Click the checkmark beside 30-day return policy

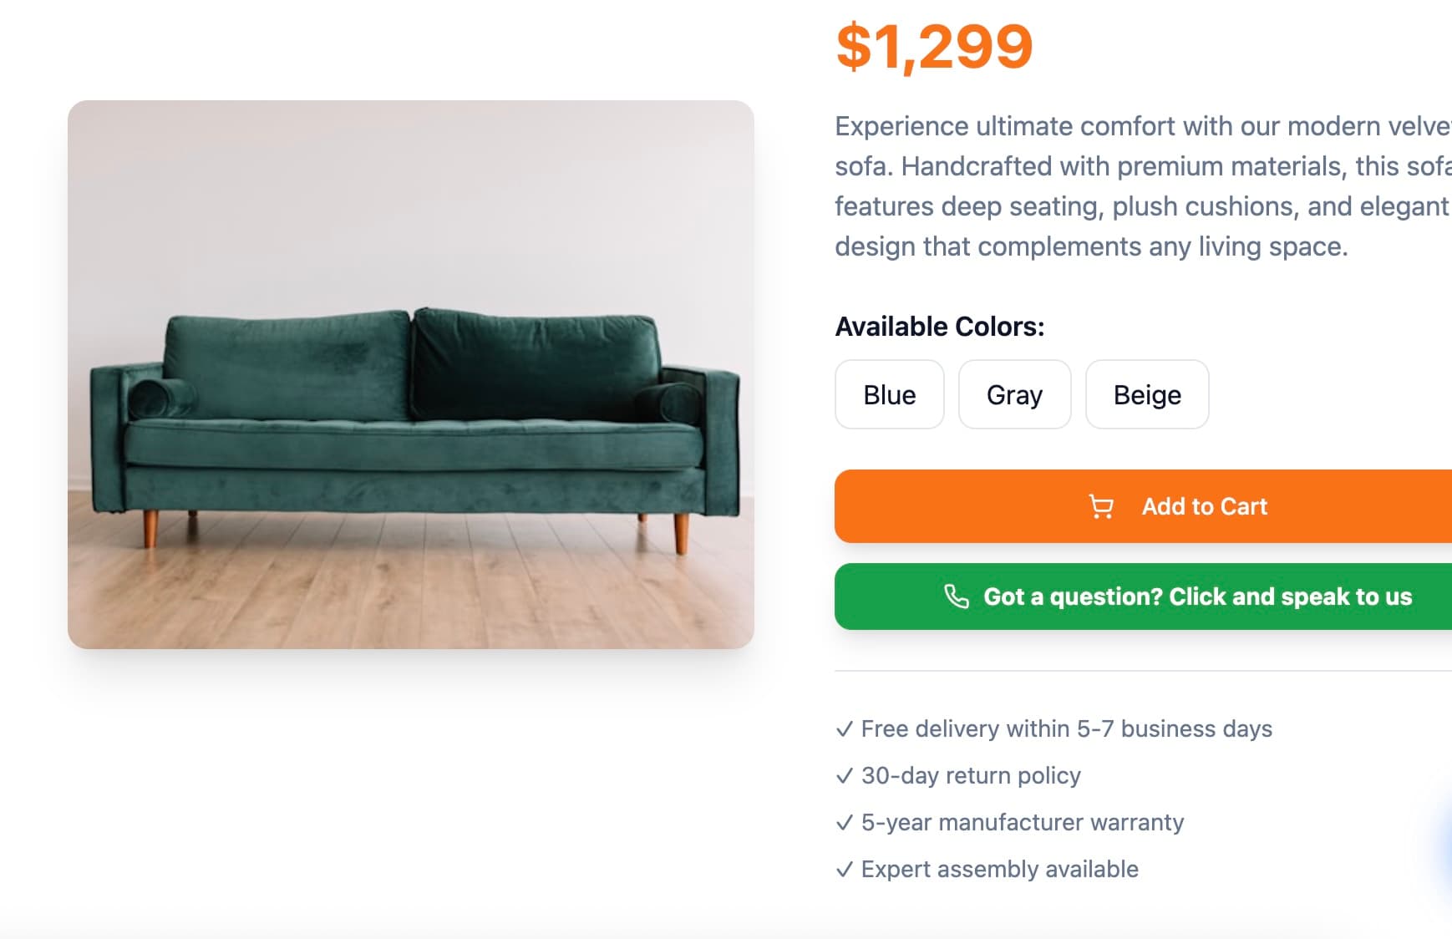point(845,776)
